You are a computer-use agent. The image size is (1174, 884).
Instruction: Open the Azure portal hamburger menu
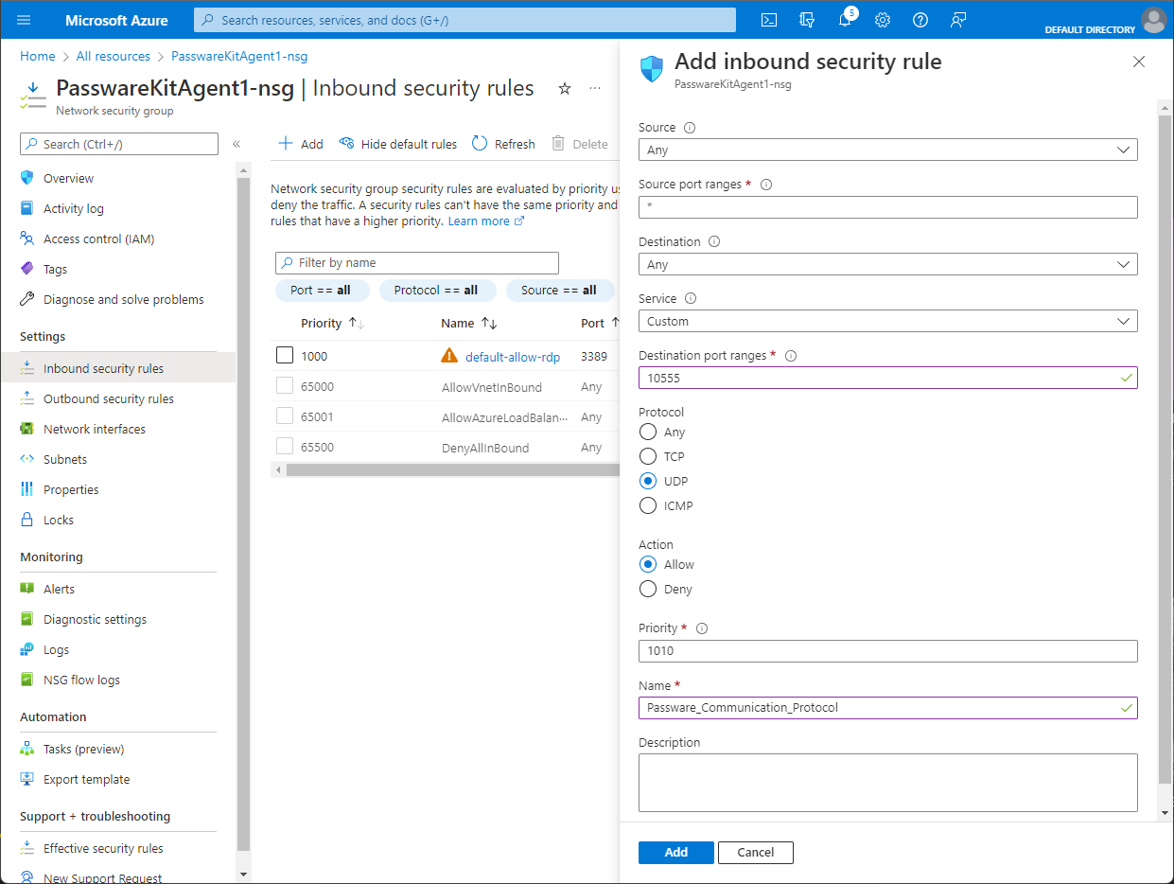click(x=24, y=20)
